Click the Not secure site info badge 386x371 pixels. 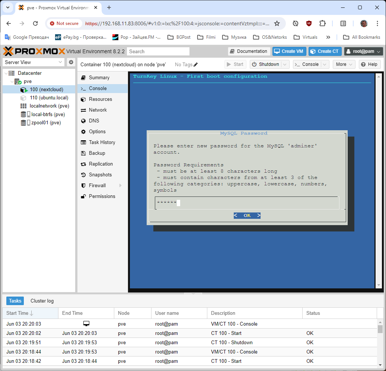click(x=64, y=23)
